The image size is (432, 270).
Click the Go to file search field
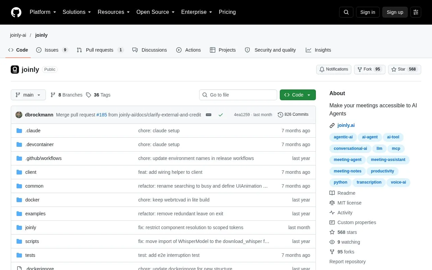point(238,95)
